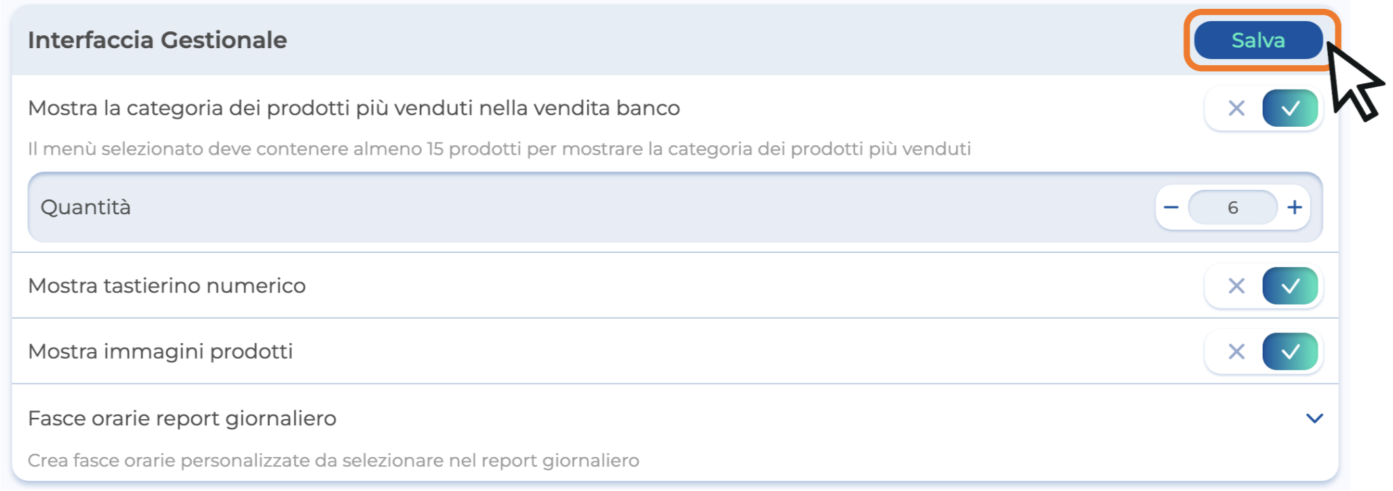Hide product images using the X icon
This screenshot has height=491, width=1393.
(x=1236, y=352)
